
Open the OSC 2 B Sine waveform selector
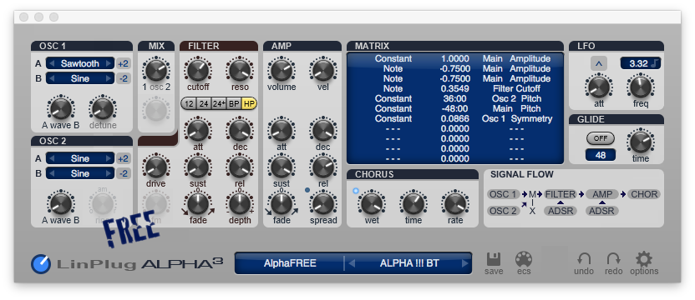pyautogui.click(x=80, y=173)
